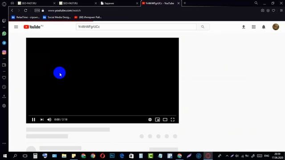Open YouTube apps grid
The width and height of the screenshot is (285, 160).
pyautogui.click(x=253, y=27)
